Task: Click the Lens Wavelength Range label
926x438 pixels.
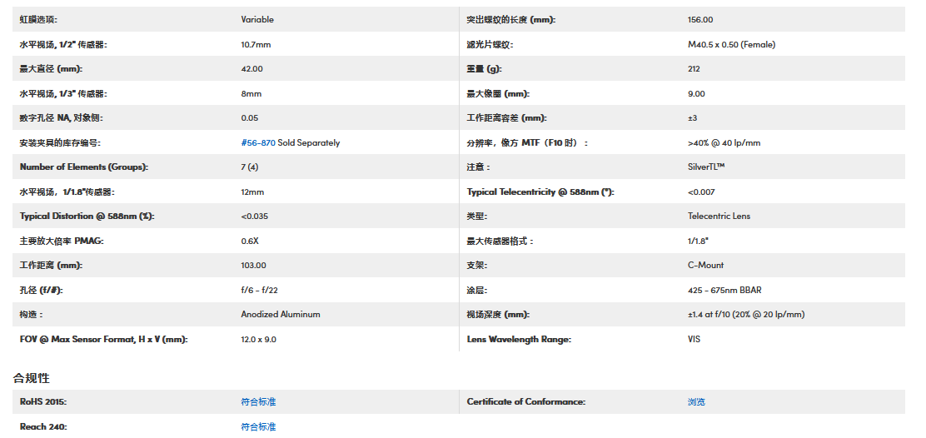Action: [519, 340]
